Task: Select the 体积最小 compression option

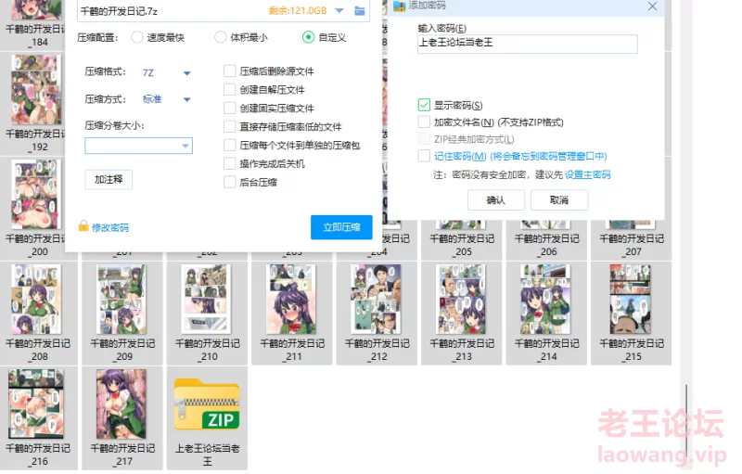Action: pyautogui.click(x=221, y=37)
